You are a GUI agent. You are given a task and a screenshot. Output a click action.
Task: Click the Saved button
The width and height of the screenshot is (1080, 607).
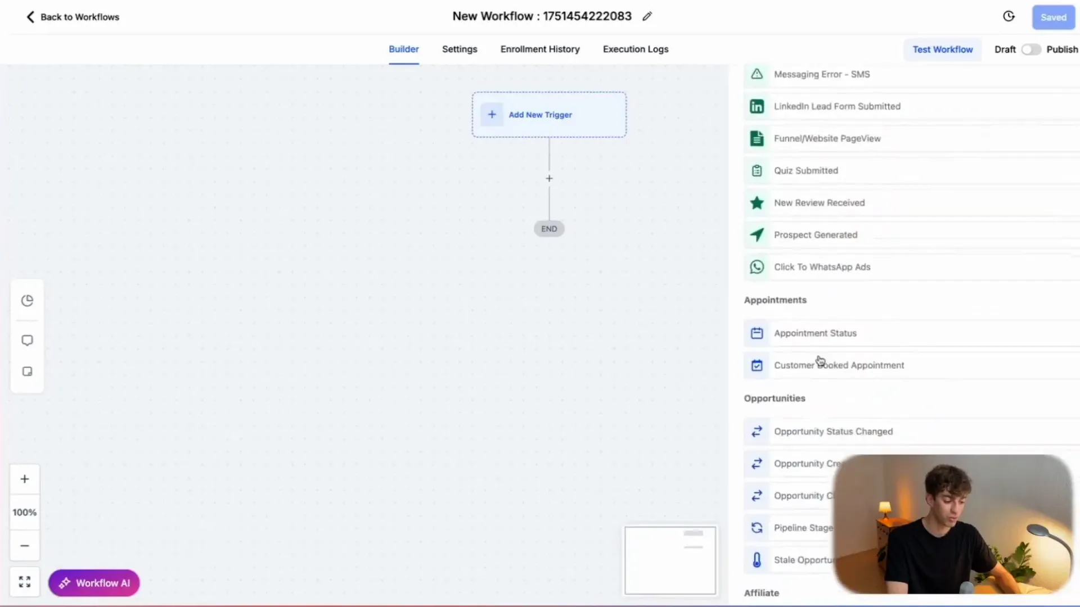pyautogui.click(x=1053, y=17)
